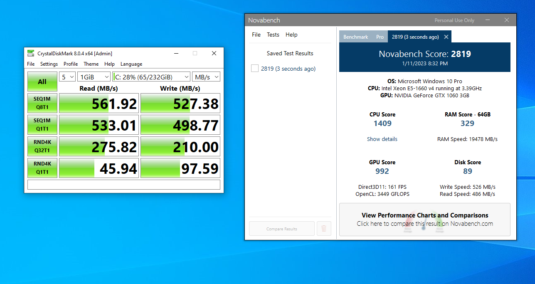Minimize the Novabench window
535x284 pixels.
click(x=488, y=20)
